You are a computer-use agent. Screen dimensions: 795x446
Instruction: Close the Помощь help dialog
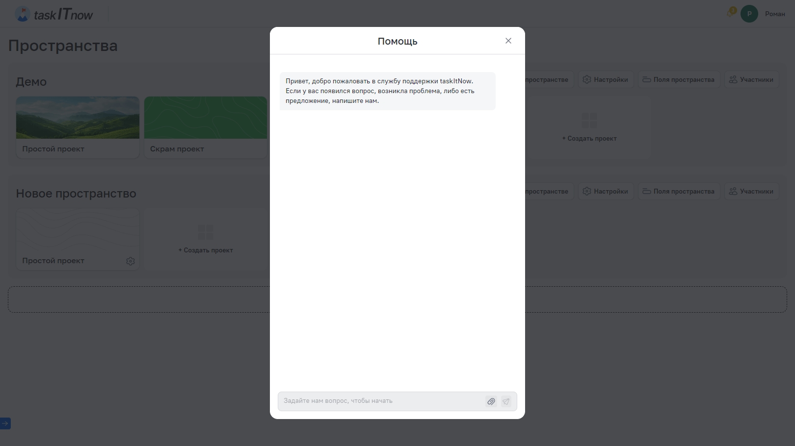coord(508,41)
